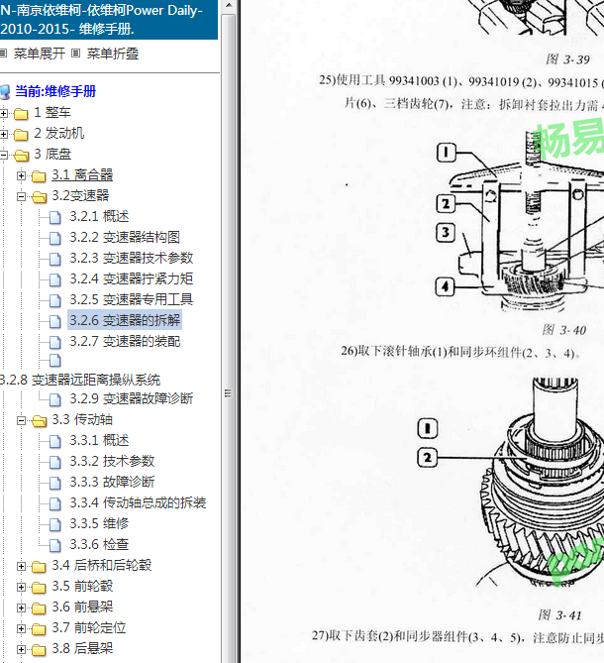Expand the 3.7 前轮定位 folder

tap(21, 628)
